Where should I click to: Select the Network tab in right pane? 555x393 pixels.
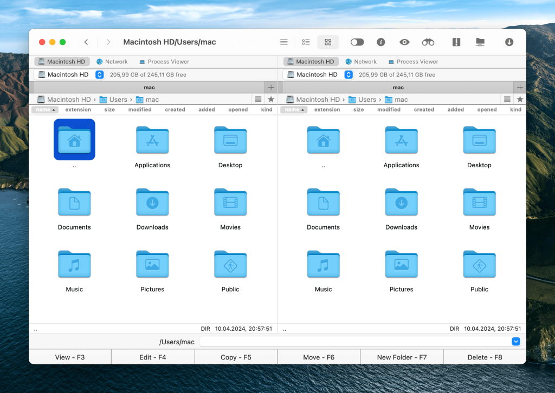(361, 62)
